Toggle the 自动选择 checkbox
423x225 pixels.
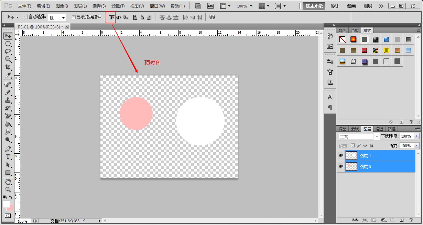26,17
